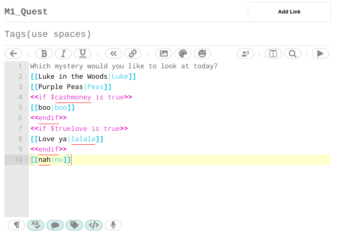Click line number 10 in gutter
The image size is (337, 232).
coord(18,160)
